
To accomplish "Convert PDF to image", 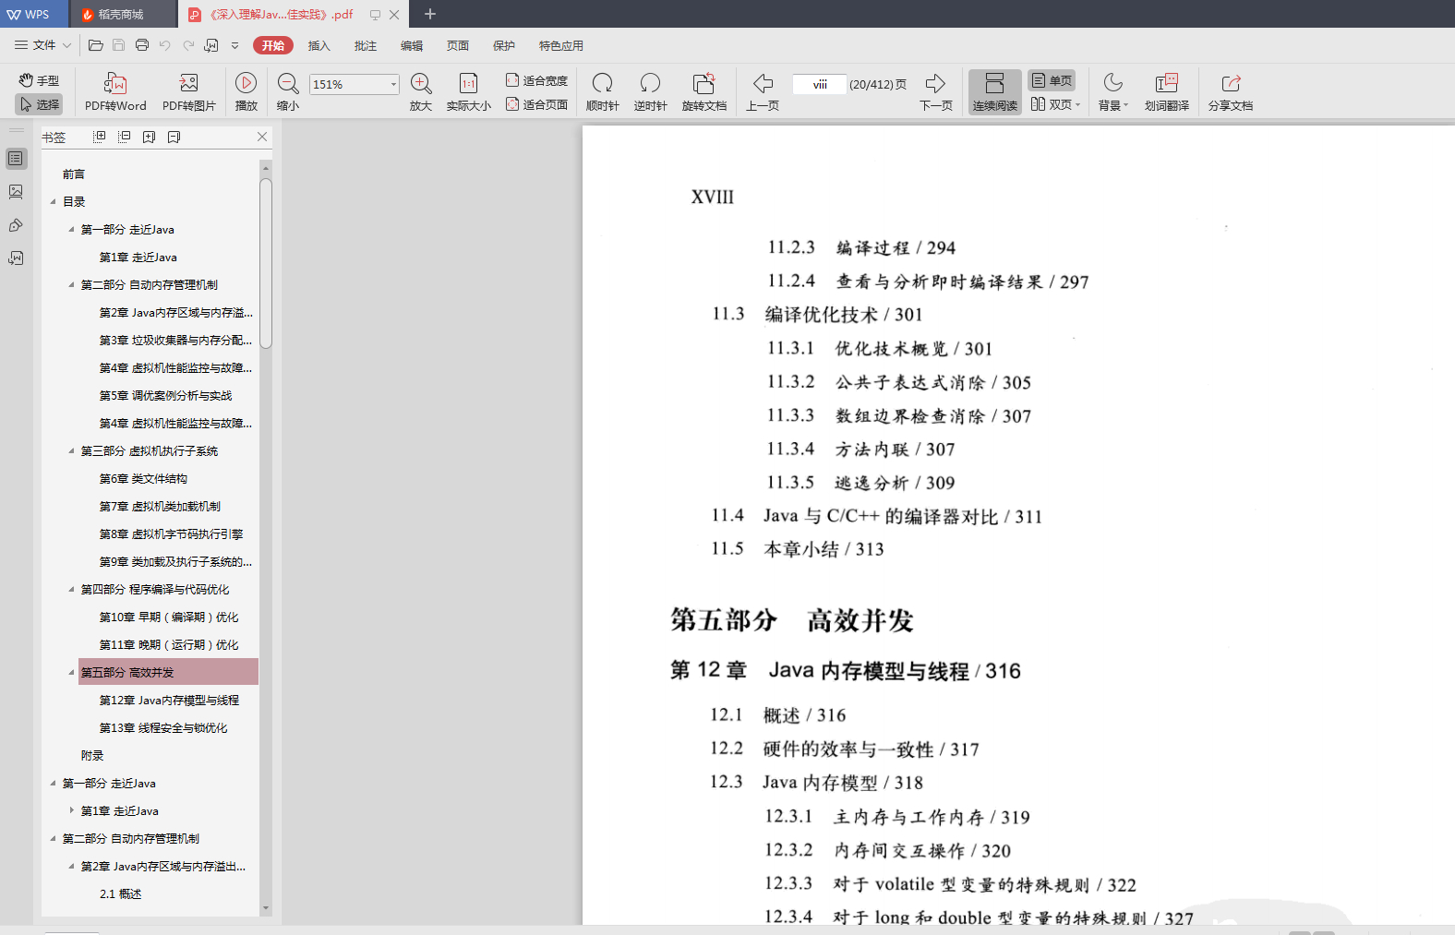I will click(189, 92).
